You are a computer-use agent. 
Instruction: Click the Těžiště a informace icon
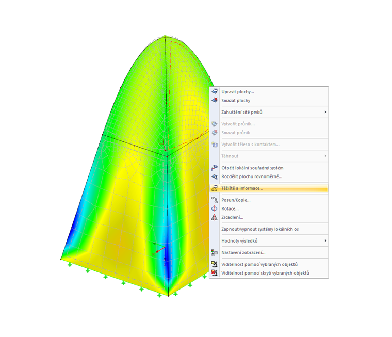click(215, 188)
